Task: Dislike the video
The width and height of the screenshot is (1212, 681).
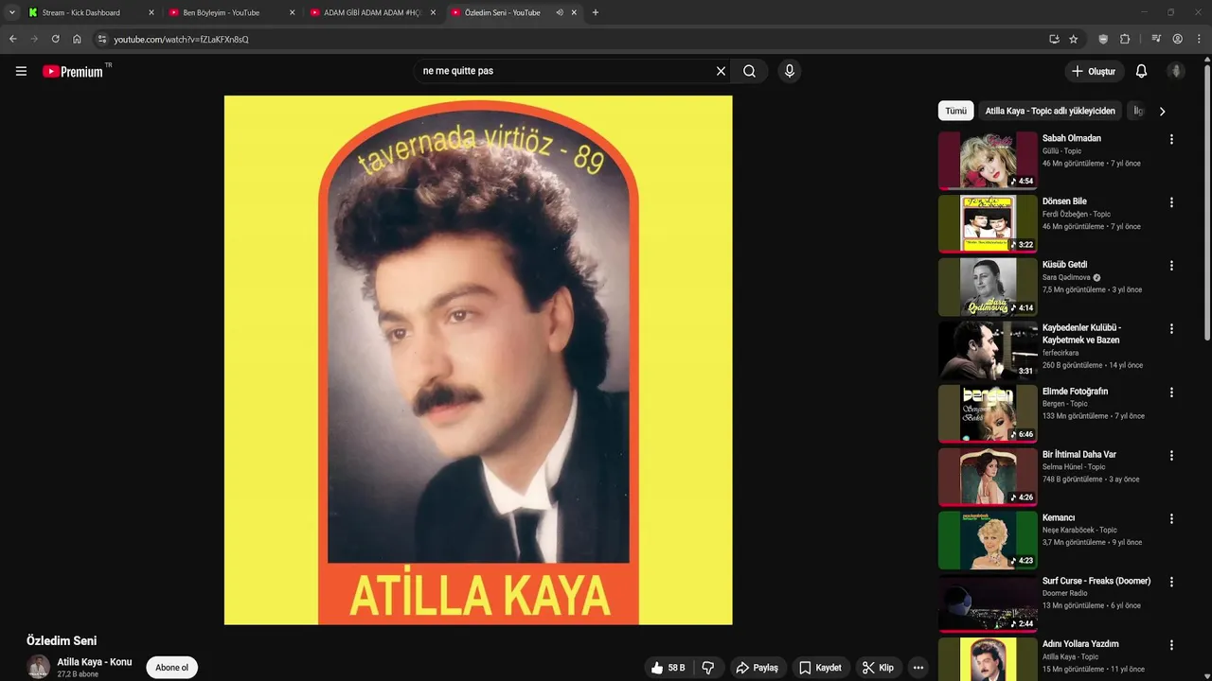Action: click(x=707, y=668)
